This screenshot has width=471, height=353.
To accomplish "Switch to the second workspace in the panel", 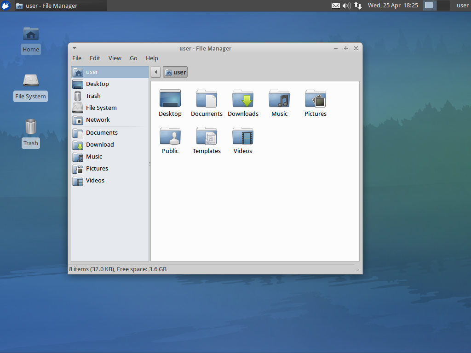I will click(x=443, y=6).
